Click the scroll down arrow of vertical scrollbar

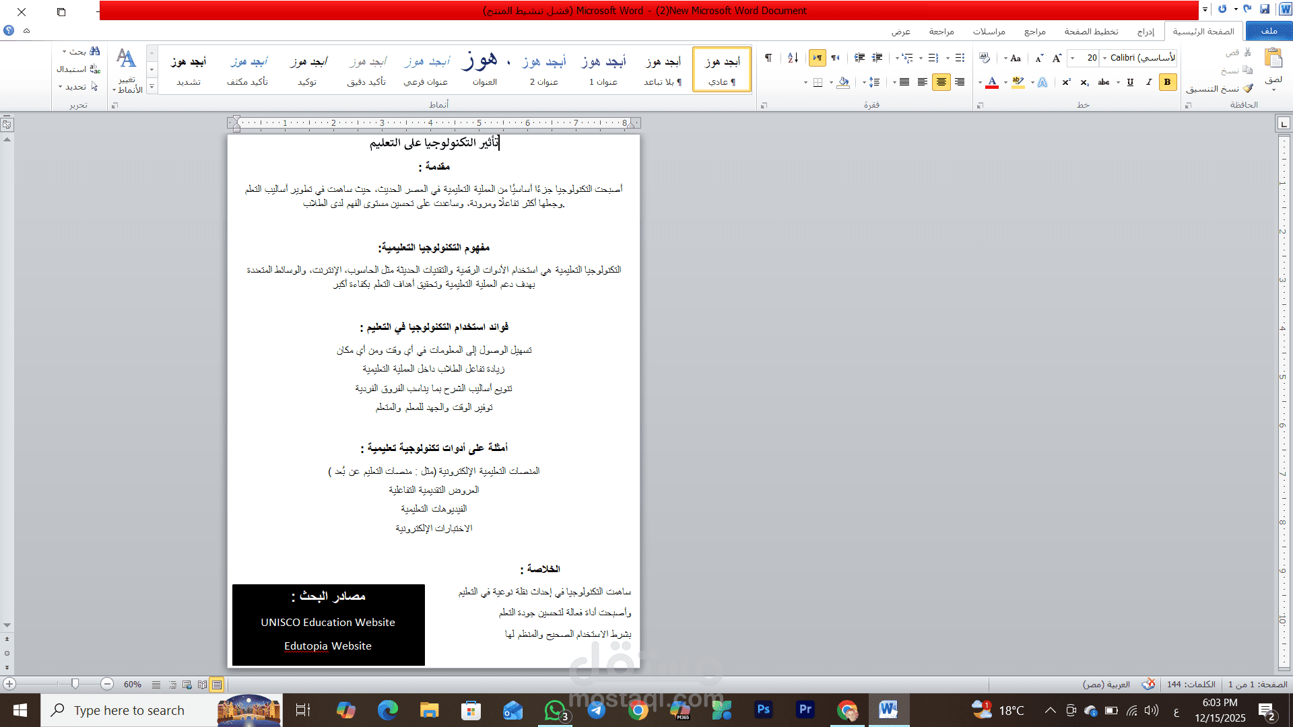point(7,625)
